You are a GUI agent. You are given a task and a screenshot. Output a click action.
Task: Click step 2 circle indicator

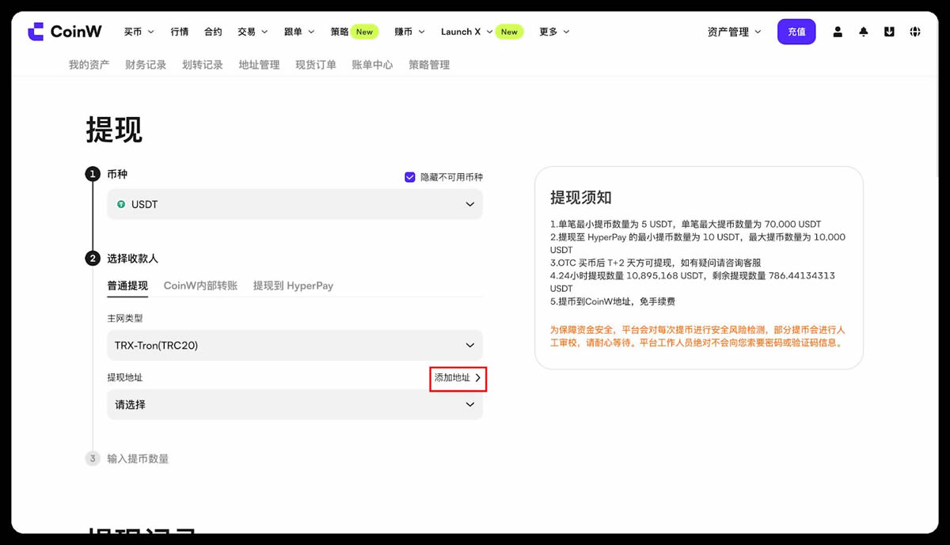[x=93, y=258]
